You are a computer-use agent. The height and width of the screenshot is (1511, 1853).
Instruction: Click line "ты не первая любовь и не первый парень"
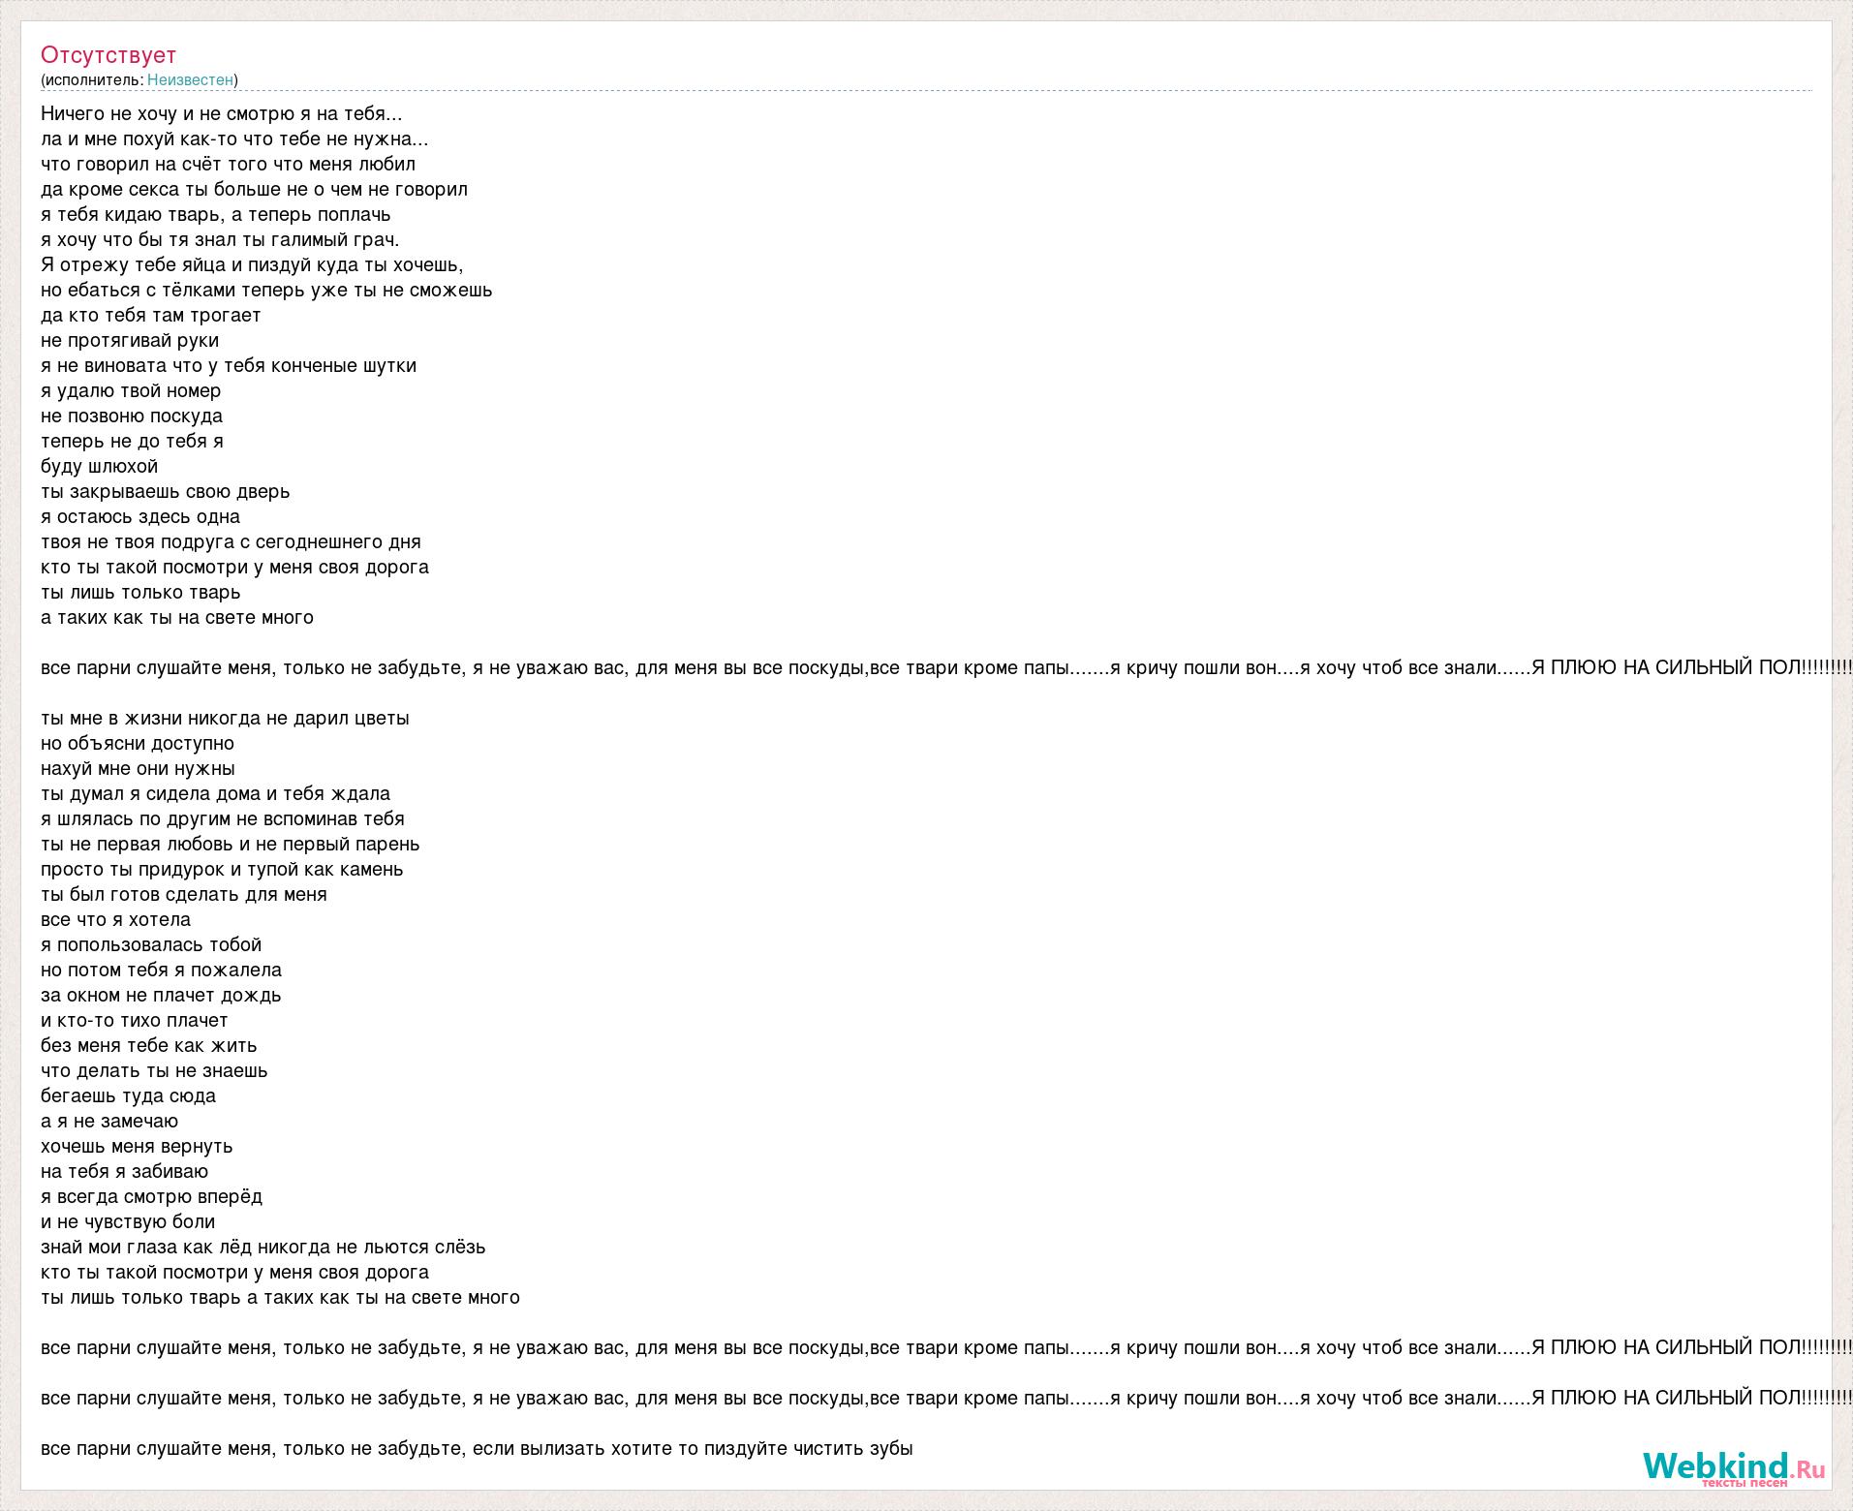coord(231,845)
